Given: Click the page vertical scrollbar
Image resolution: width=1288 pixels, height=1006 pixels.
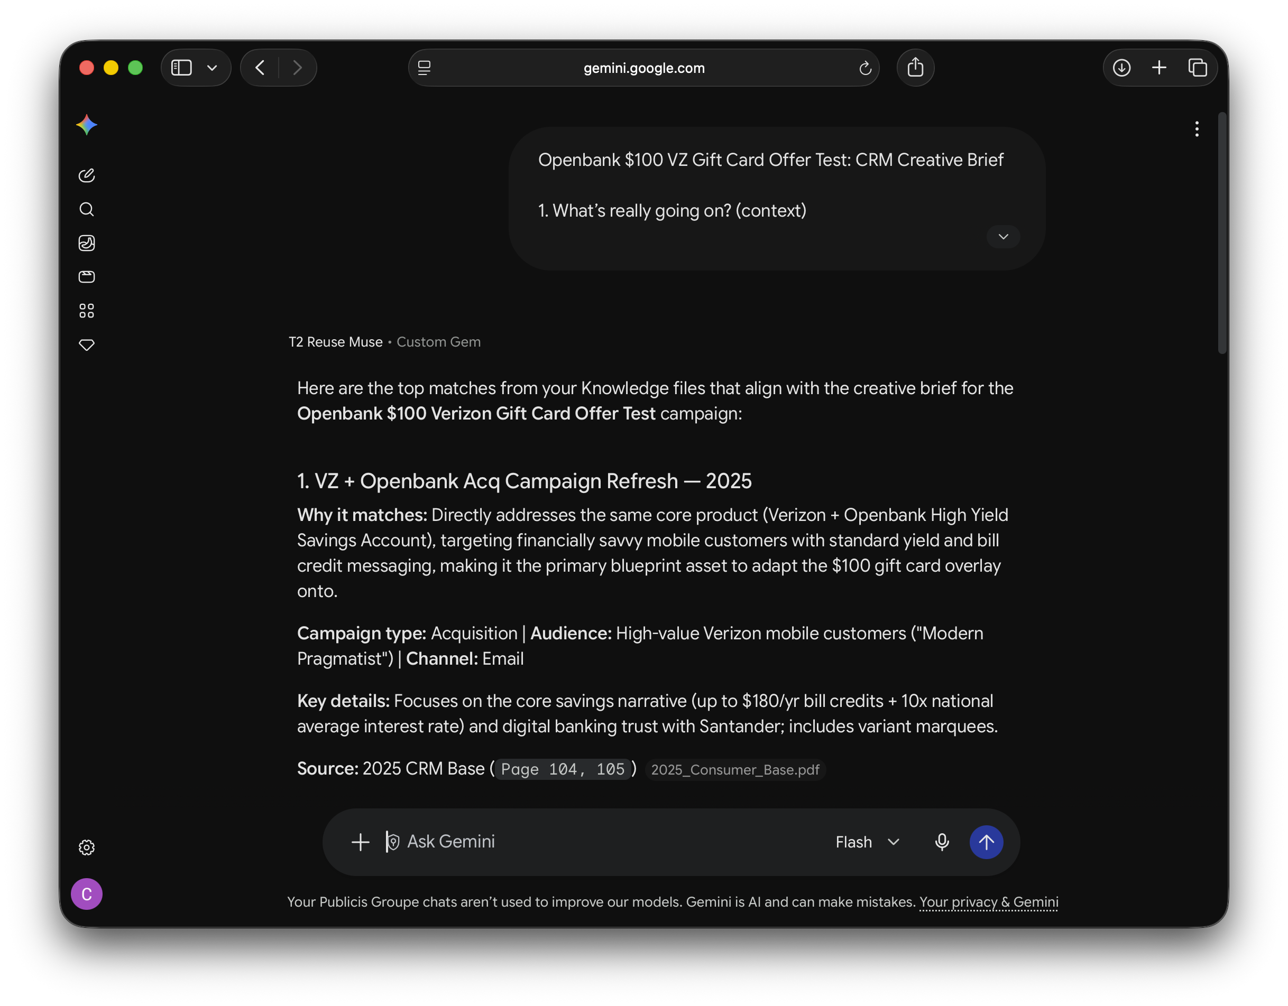Looking at the screenshot, I should click(1222, 234).
